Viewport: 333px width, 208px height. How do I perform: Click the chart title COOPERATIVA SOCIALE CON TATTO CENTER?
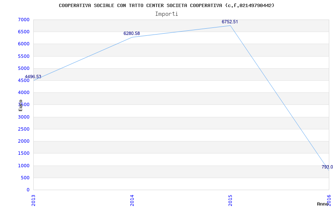(166, 5)
